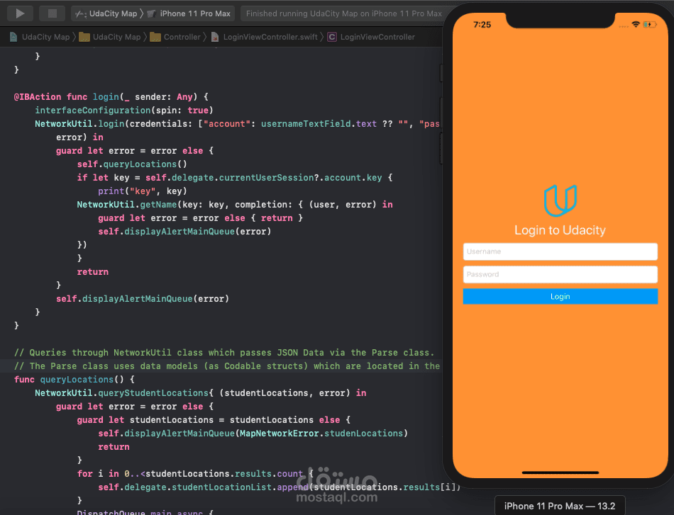Tap the Password field in the simulator
The width and height of the screenshot is (674, 515).
(x=560, y=274)
